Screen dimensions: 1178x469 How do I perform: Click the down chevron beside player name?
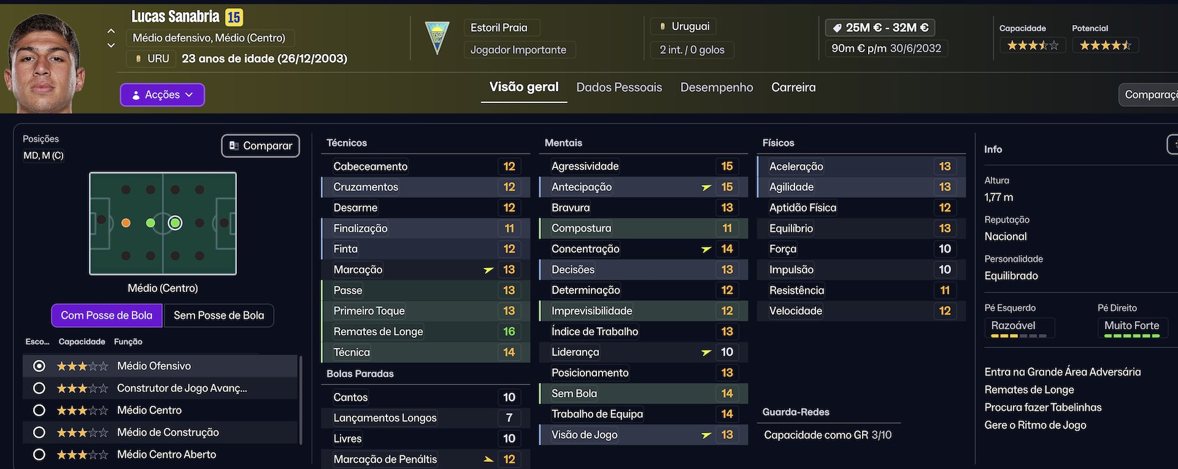111,45
